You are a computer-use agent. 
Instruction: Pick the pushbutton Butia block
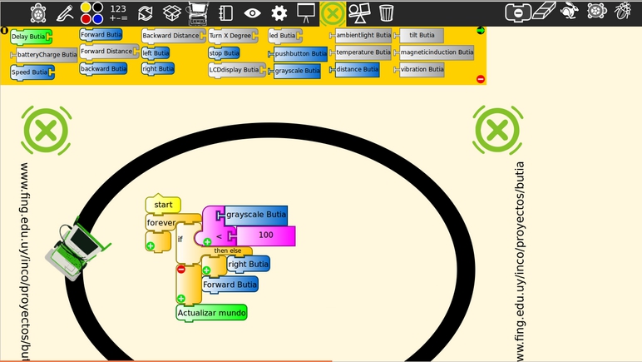coord(298,53)
